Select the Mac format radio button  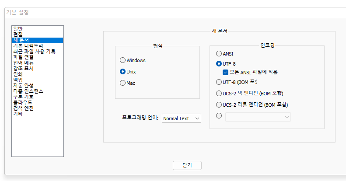[x=123, y=83]
